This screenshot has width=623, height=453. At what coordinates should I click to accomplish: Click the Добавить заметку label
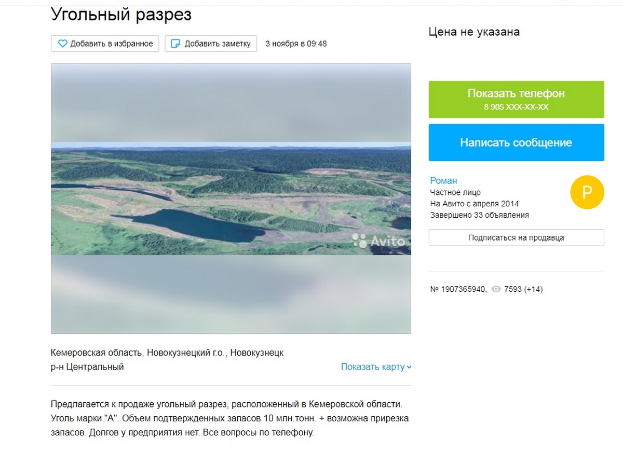coord(218,44)
